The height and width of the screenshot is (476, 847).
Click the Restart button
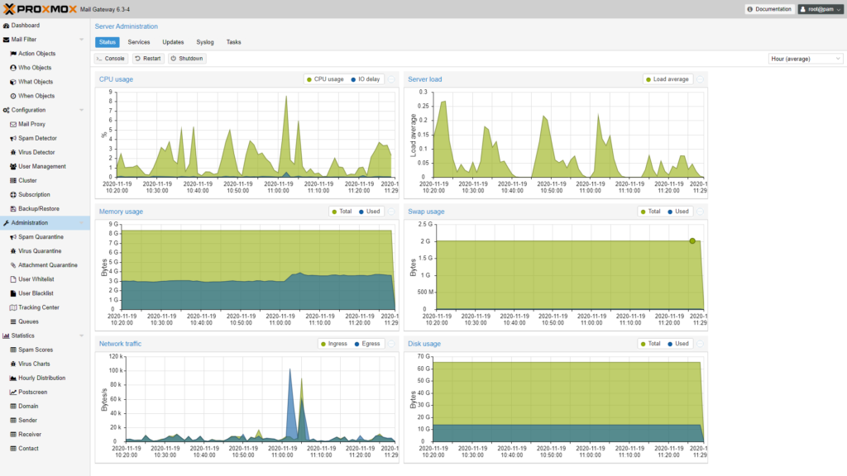pos(146,58)
